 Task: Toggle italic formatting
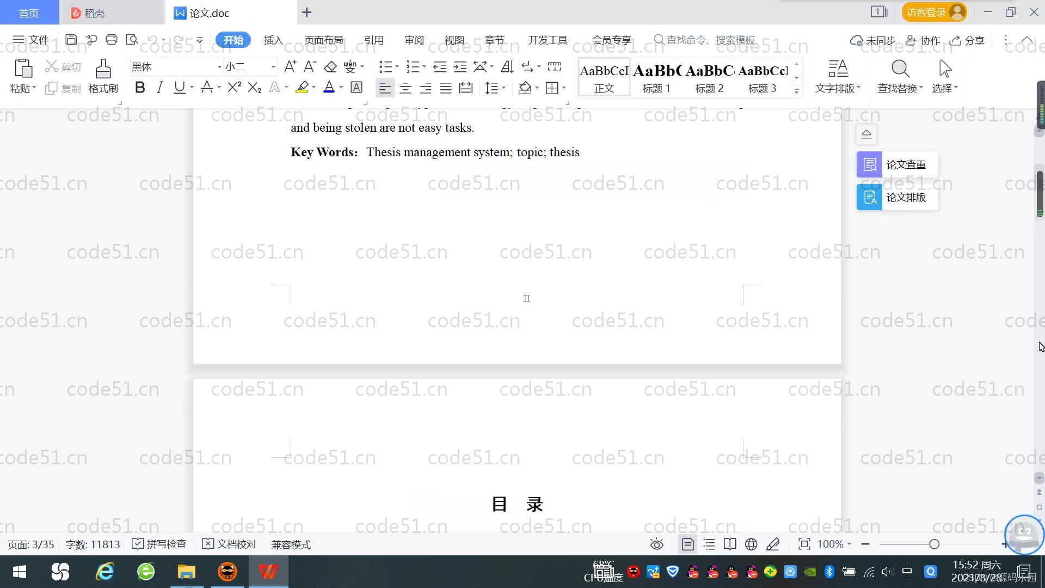point(159,87)
